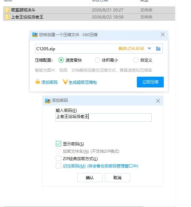The height and width of the screenshot is (207, 191).
Task: Cancel password with 取消 button
Action: [x=117, y=178]
